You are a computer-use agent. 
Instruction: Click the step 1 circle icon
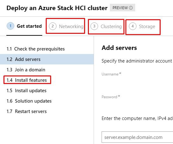[x=10, y=26]
